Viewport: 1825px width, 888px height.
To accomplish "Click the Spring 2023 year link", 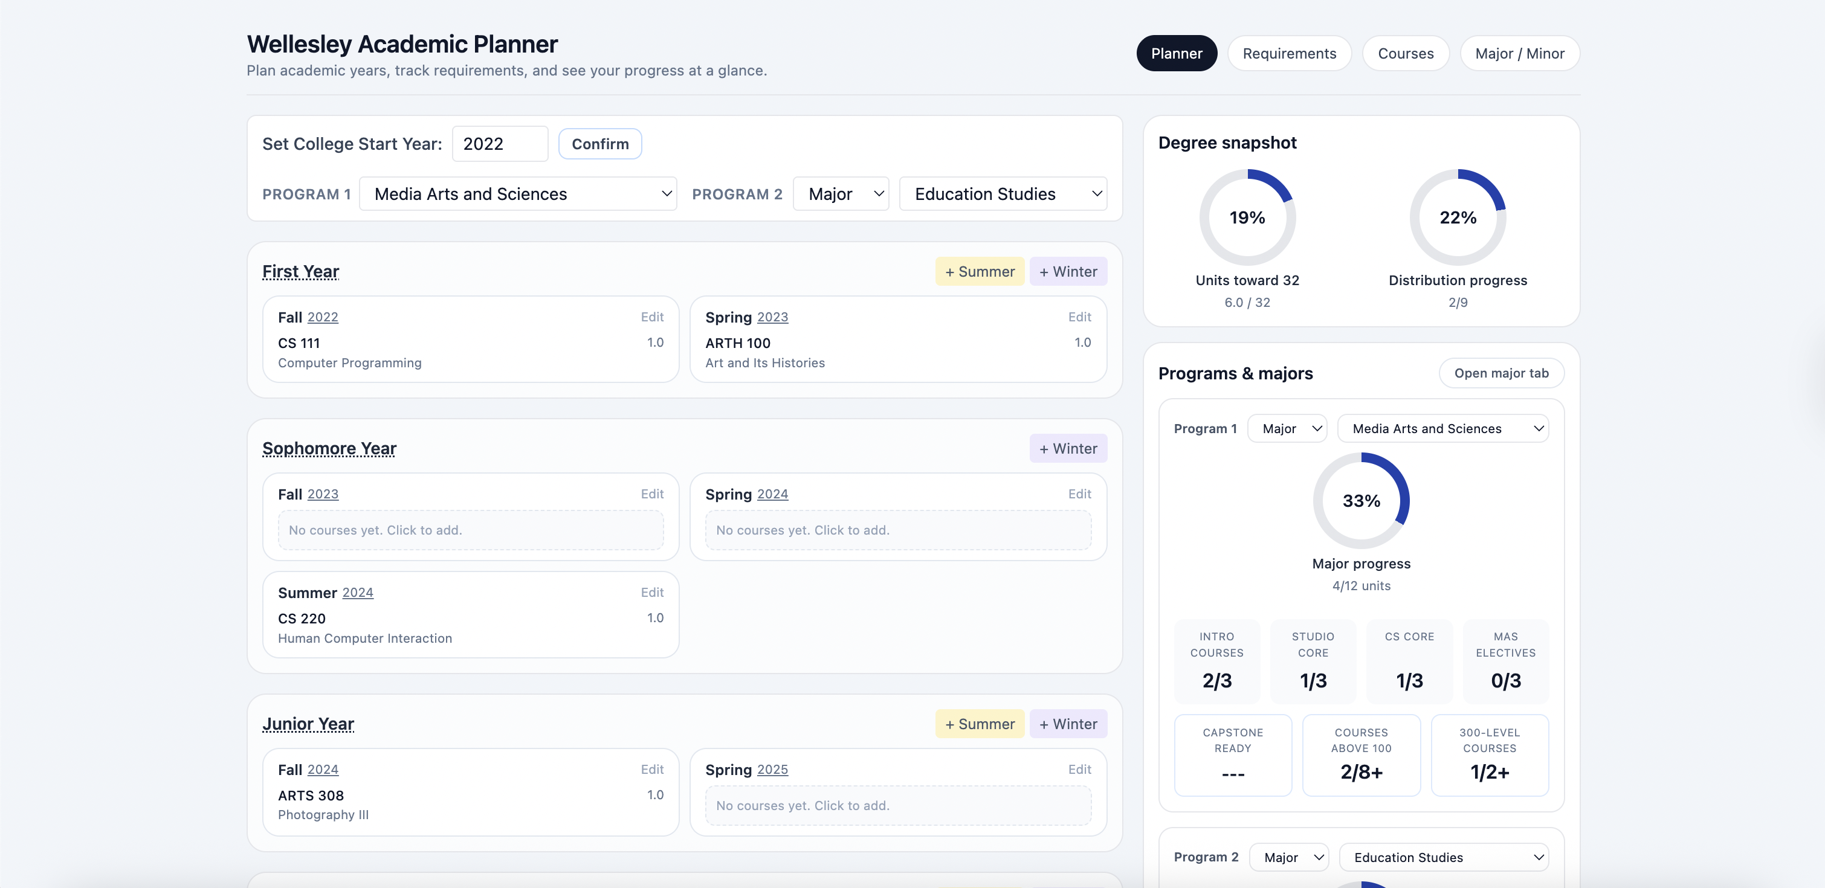I will pos(772,317).
